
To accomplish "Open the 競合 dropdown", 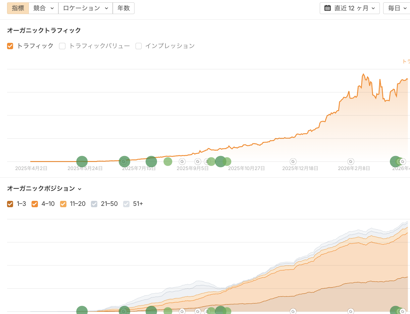I will [43, 8].
